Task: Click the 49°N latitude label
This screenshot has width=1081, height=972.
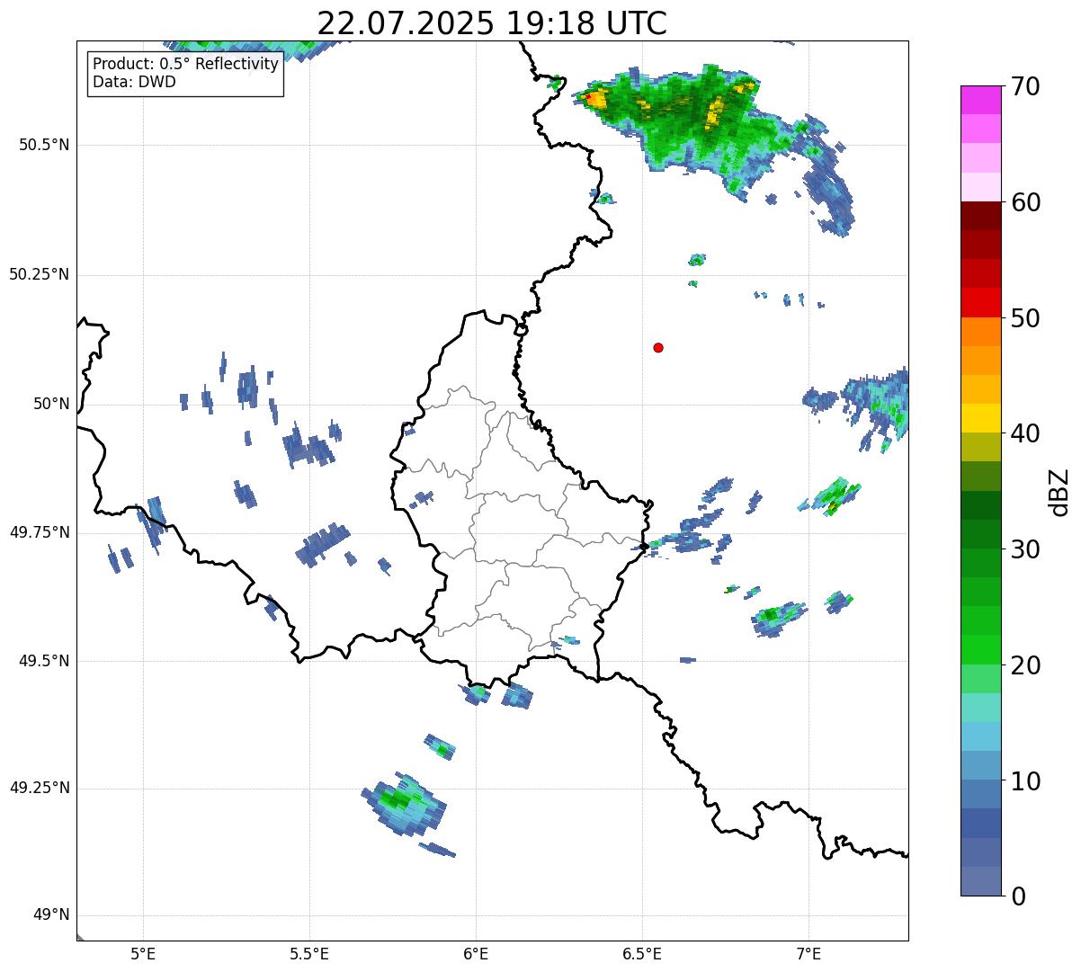Action: pos(51,915)
